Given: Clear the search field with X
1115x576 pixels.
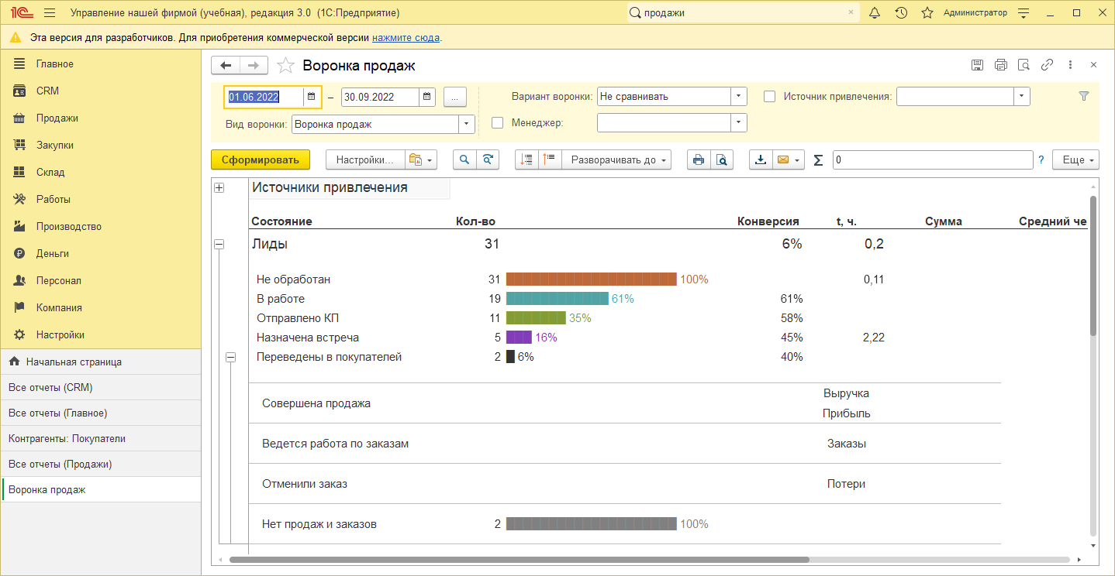Looking at the screenshot, I should click(851, 13).
